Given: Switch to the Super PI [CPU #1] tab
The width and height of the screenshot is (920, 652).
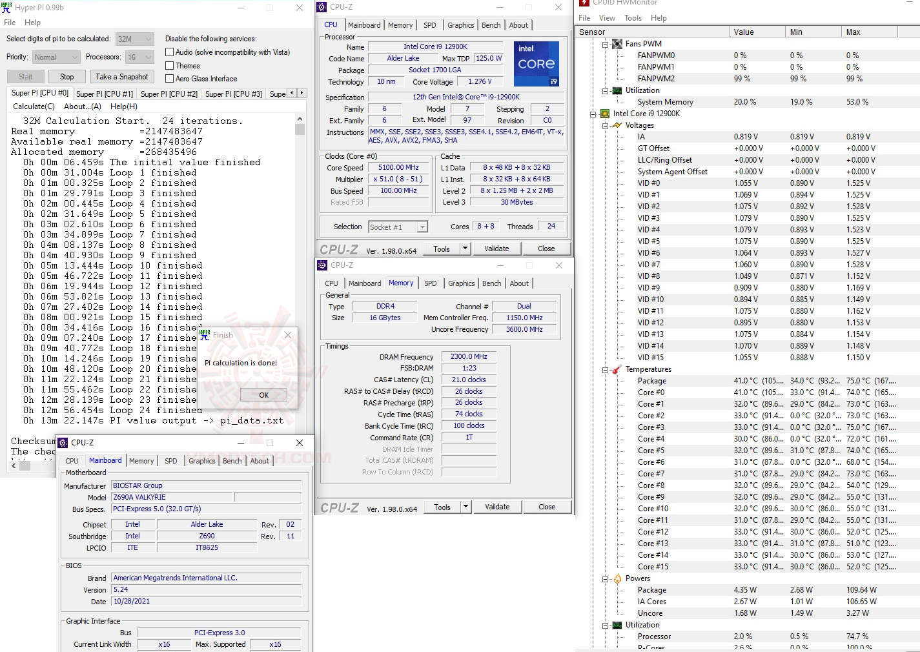Looking at the screenshot, I should [105, 94].
